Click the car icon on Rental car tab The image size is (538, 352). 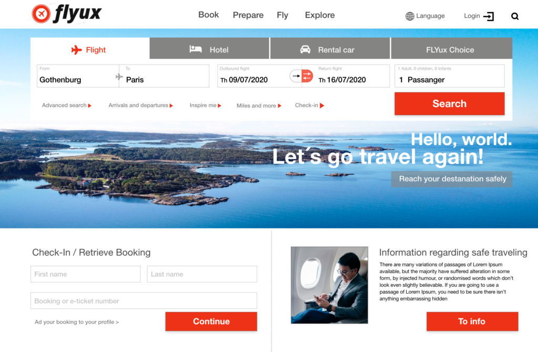[x=305, y=49]
